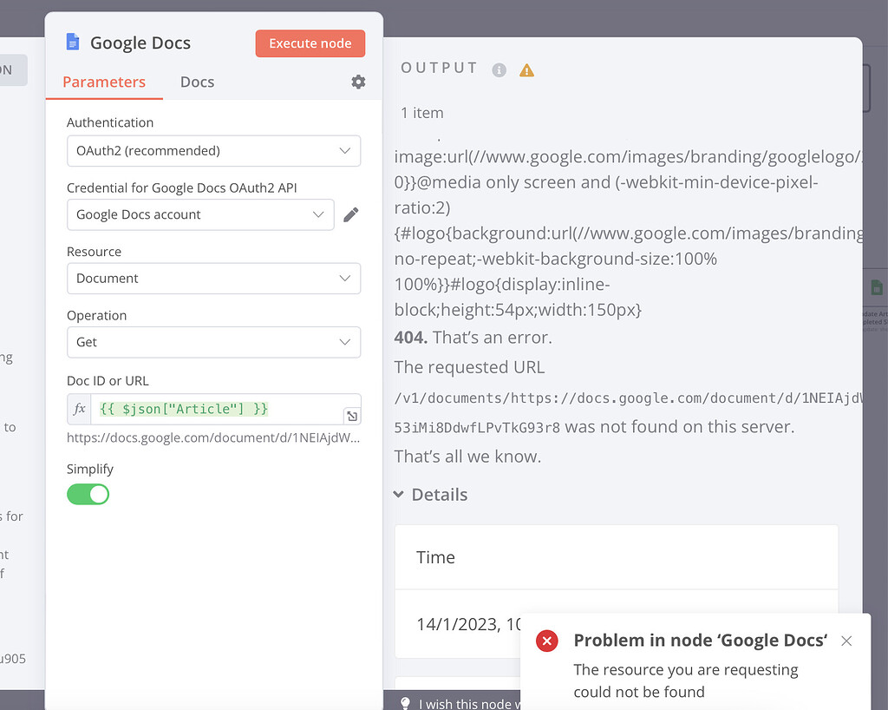The height and width of the screenshot is (710, 888).
Task: Click the OUTPUT info icon
Action: [x=499, y=70]
